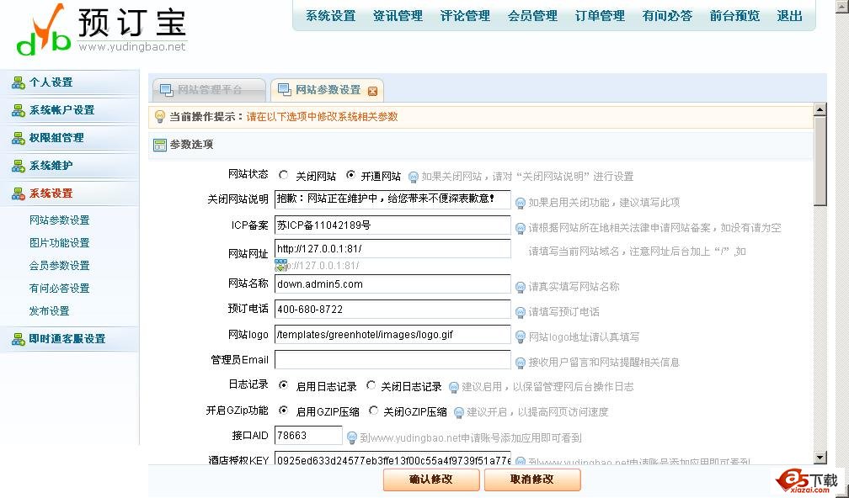Open the 订单管理 top menu
Screen dimensions: 849x498
[x=600, y=16]
